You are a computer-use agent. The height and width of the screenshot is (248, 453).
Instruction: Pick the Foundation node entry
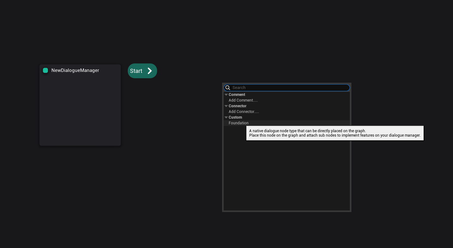238,123
